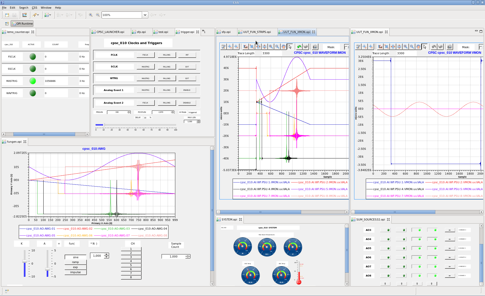
Task: Remove annotation in IMON plot toolbar
Action: 236,47
